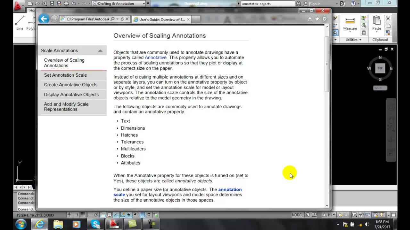Screen dimensions: 410x230
Task: Close the User's Guide tab
Action: tap(188, 19)
